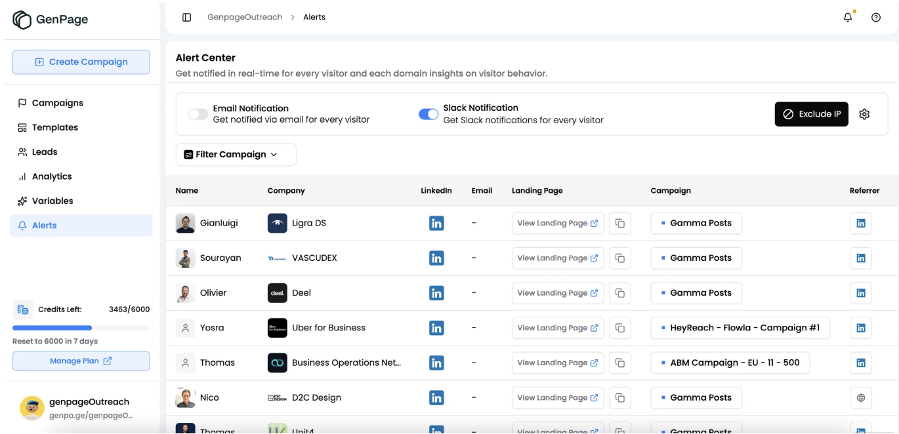Image resolution: width=899 pixels, height=434 pixels.
Task: Click the ABM Campaign - EU - 11 - 500 tag
Action: pyautogui.click(x=730, y=363)
